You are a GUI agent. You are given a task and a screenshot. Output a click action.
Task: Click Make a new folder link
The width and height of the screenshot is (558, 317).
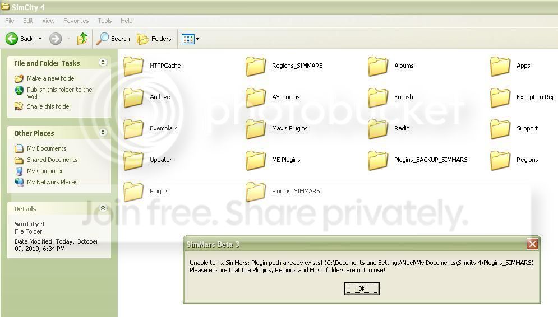52,78
